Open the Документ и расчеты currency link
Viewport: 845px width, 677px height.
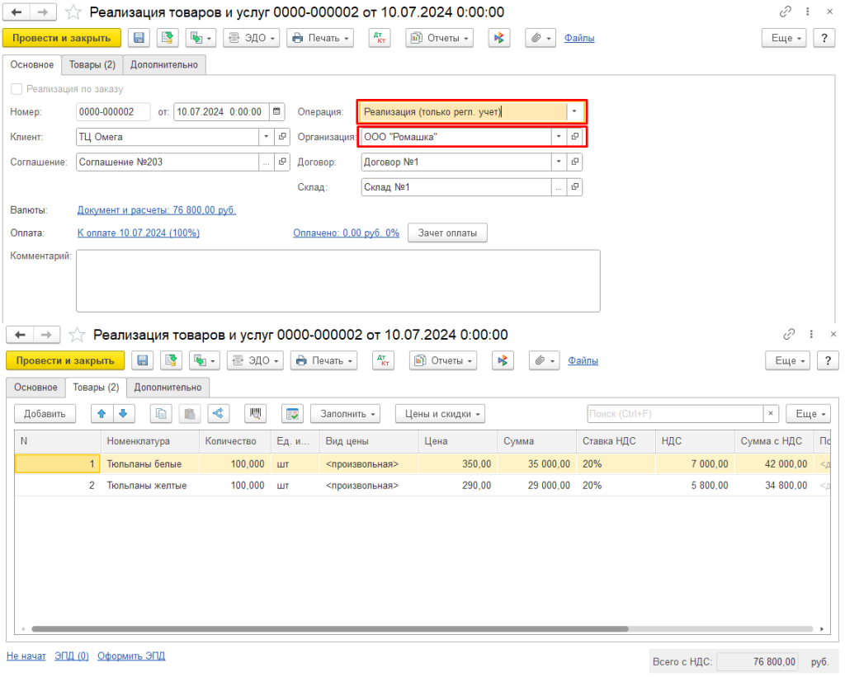pos(157,210)
